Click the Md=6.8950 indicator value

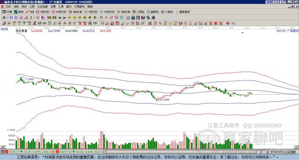[72, 31]
